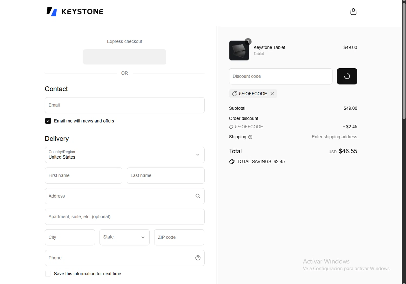The image size is (406, 284).
Task: Click the Express checkout placeholder button
Action: (125, 57)
